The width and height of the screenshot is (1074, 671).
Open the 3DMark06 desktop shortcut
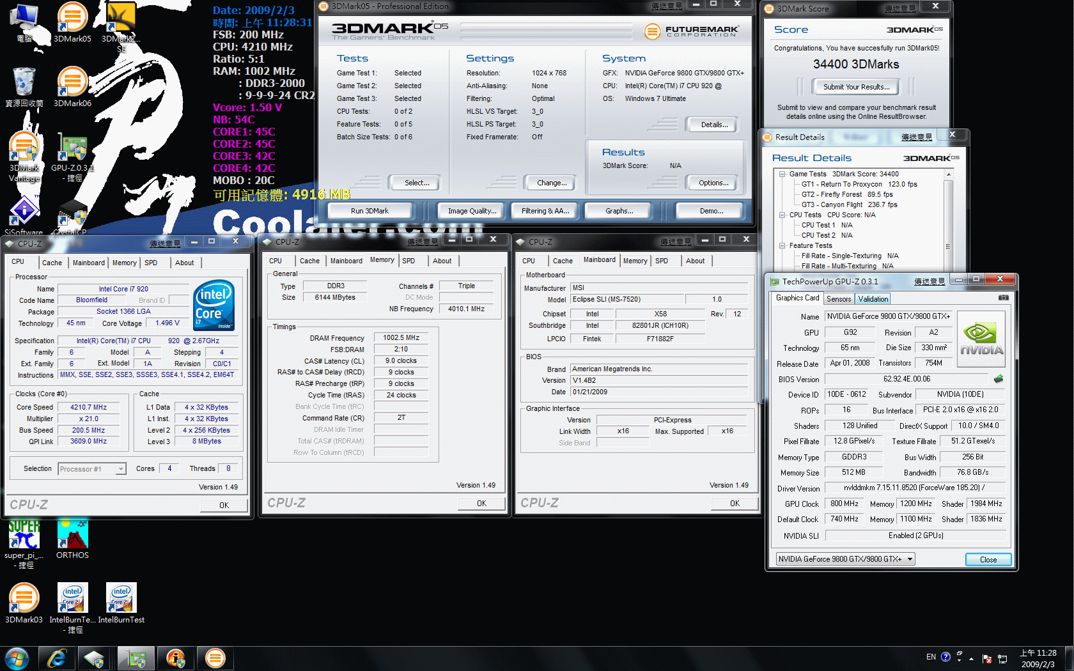(x=72, y=87)
